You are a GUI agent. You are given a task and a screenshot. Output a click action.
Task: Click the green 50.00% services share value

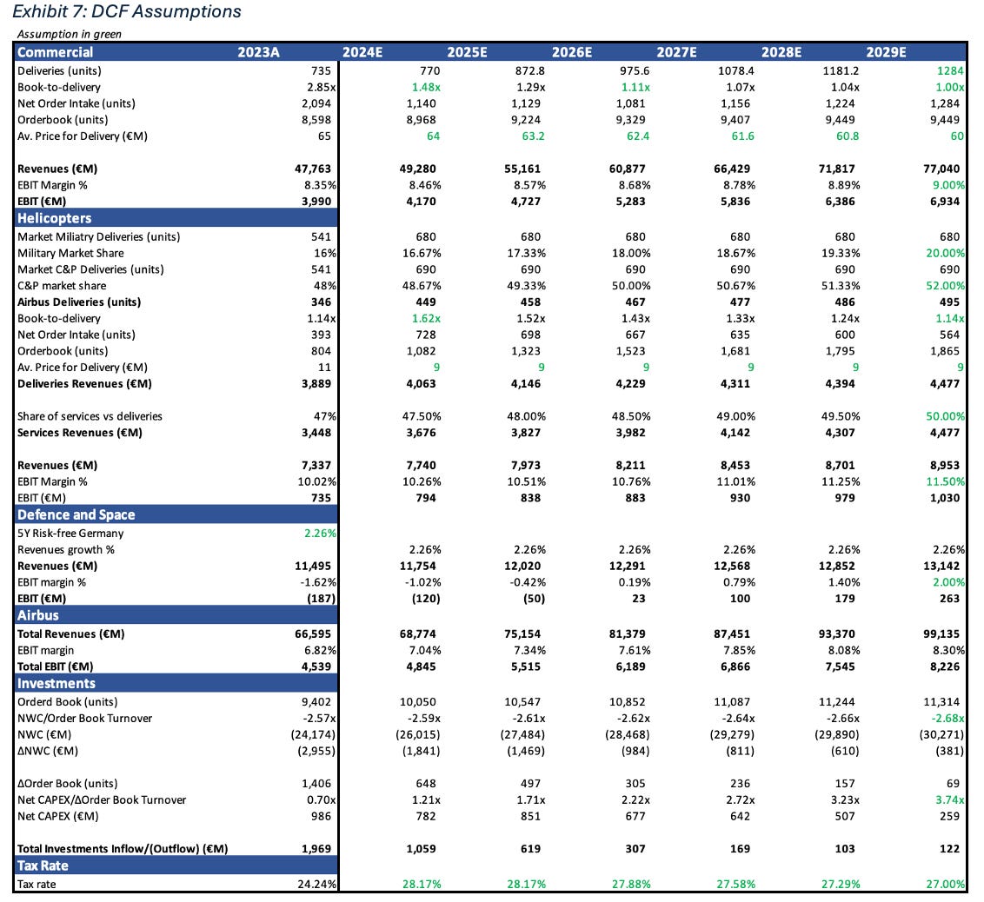pyautogui.click(x=945, y=417)
